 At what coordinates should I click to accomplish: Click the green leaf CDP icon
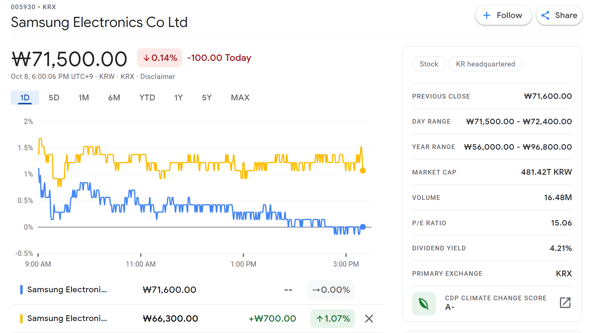coord(424,304)
